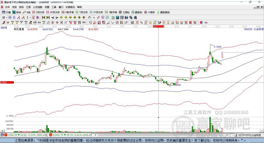The height and width of the screenshot is (143, 264).
Task: Open the candlestick style dropdown arrow
Action: (x=30, y=18)
